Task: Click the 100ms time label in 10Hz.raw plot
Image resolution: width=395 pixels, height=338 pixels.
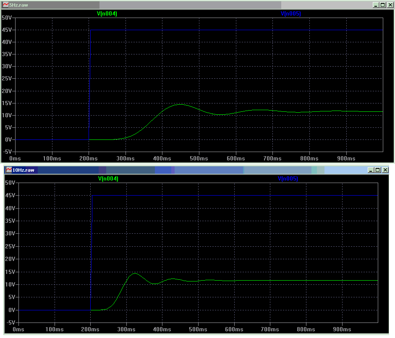Action: click(55, 330)
